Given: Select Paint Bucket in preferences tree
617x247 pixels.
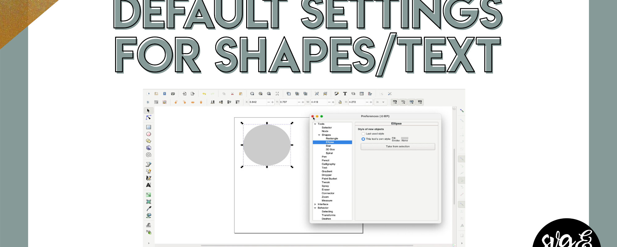Looking at the screenshot, I should [x=329, y=178].
